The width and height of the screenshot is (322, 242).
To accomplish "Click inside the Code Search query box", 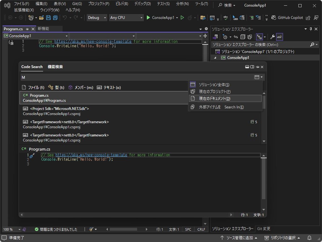I will point(126,77).
